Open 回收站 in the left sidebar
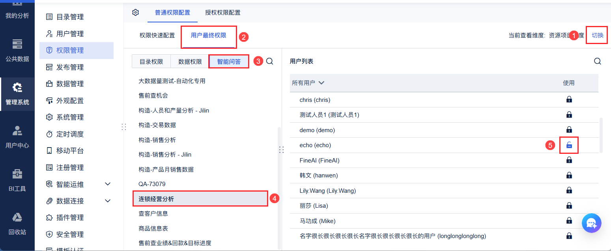 pos(17,223)
